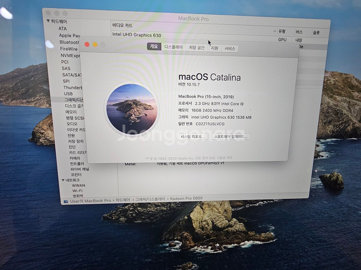
Task: Select FireWire in the sidebar
Action: [69, 49]
